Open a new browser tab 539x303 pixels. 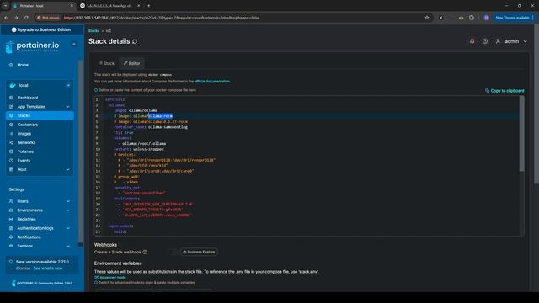pos(148,6)
